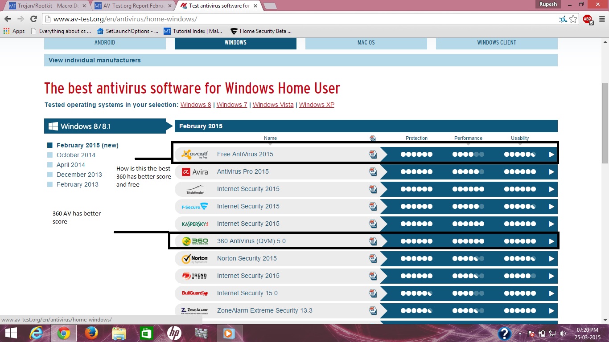Switch to the ANDROID tab
The height and width of the screenshot is (342, 609).
(105, 43)
